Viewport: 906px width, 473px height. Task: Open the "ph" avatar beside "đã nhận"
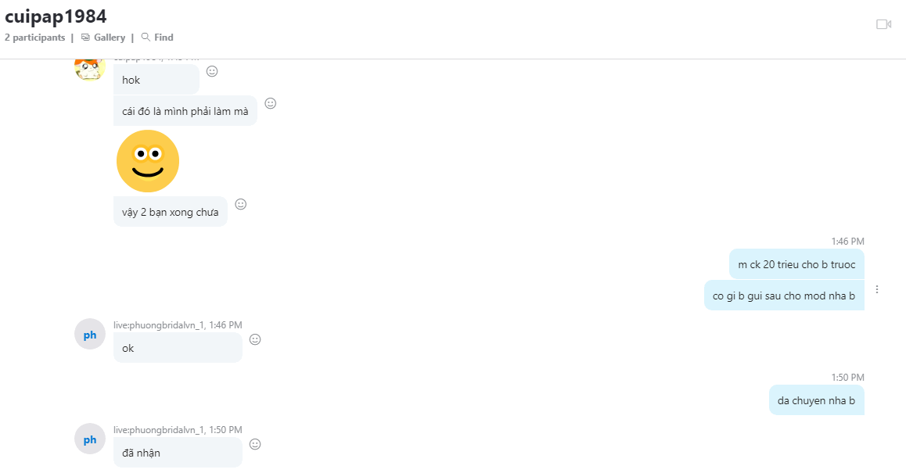click(x=90, y=439)
